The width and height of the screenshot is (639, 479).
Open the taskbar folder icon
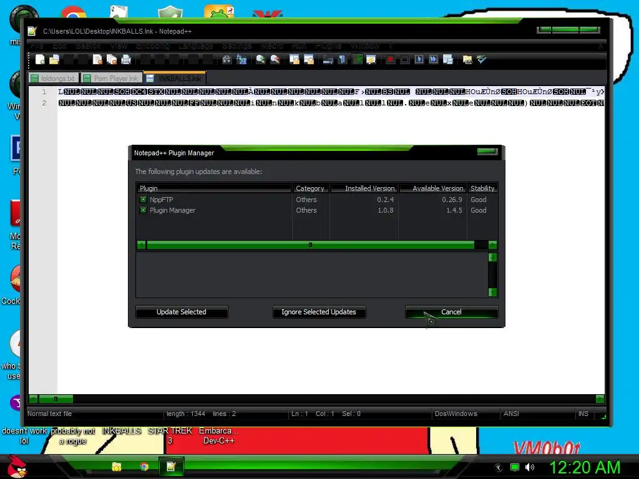click(117, 467)
